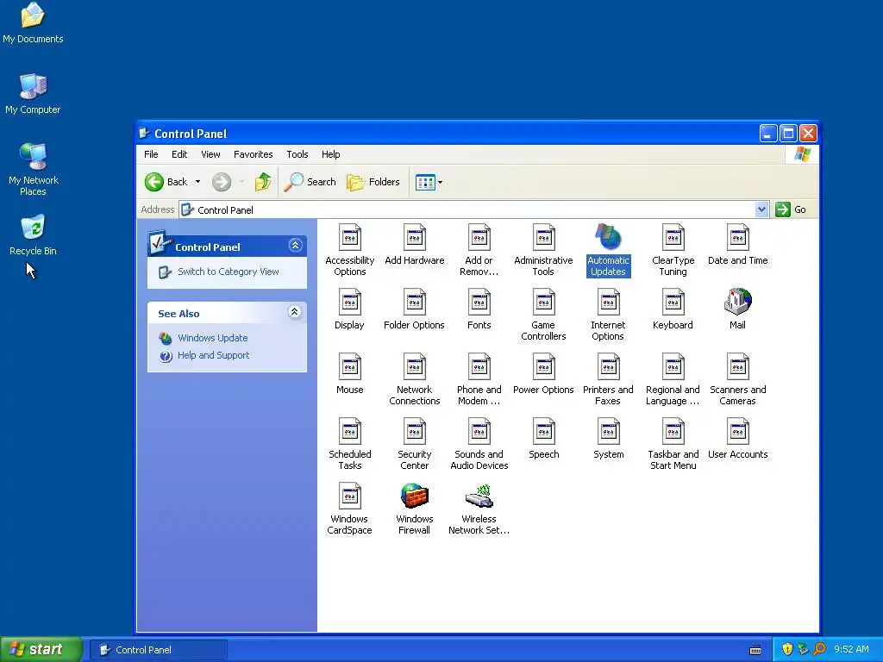883x662 pixels.
Task: Click the Back navigation button
Action: coord(166,182)
